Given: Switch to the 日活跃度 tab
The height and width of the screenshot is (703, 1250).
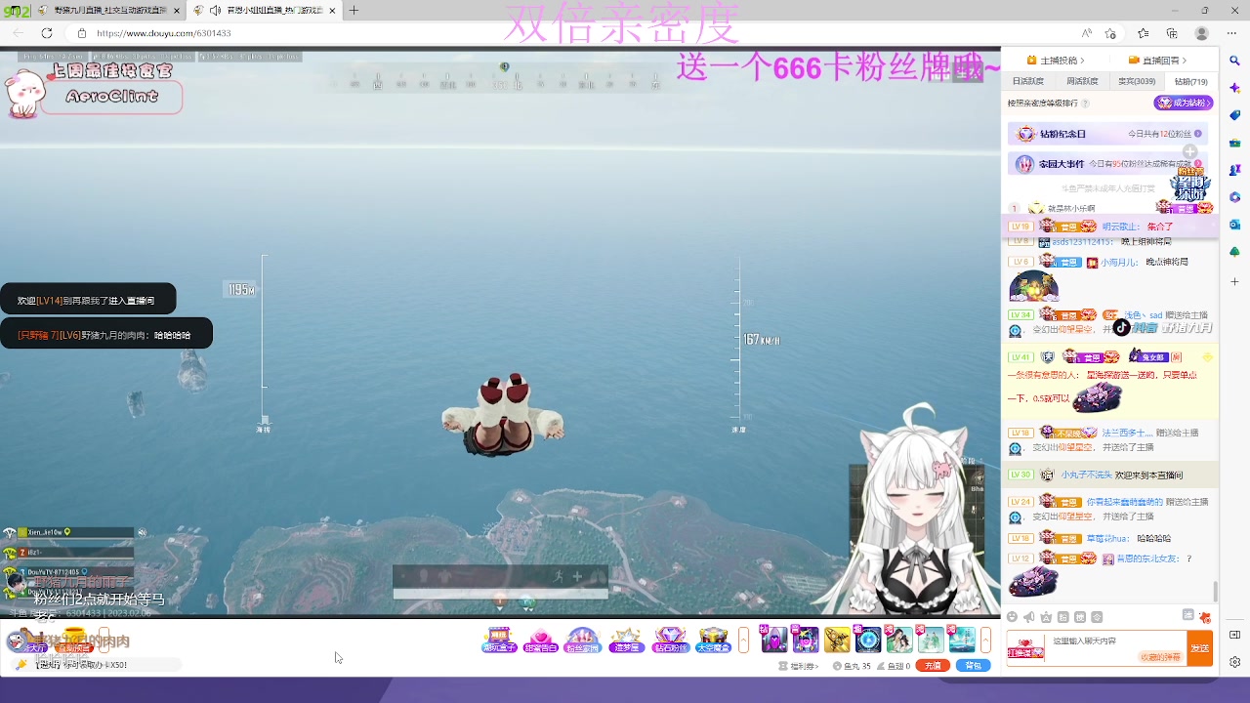Looking at the screenshot, I should [1028, 81].
